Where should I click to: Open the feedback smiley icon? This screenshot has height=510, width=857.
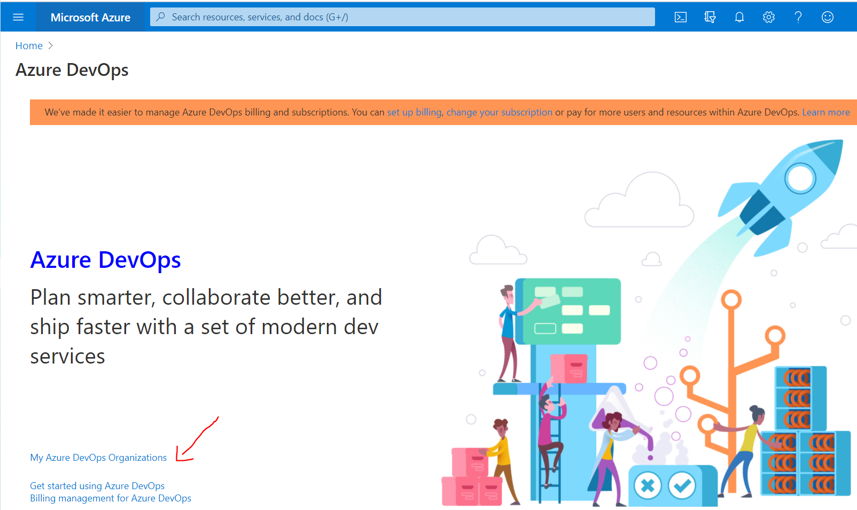click(x=827, y=17)
